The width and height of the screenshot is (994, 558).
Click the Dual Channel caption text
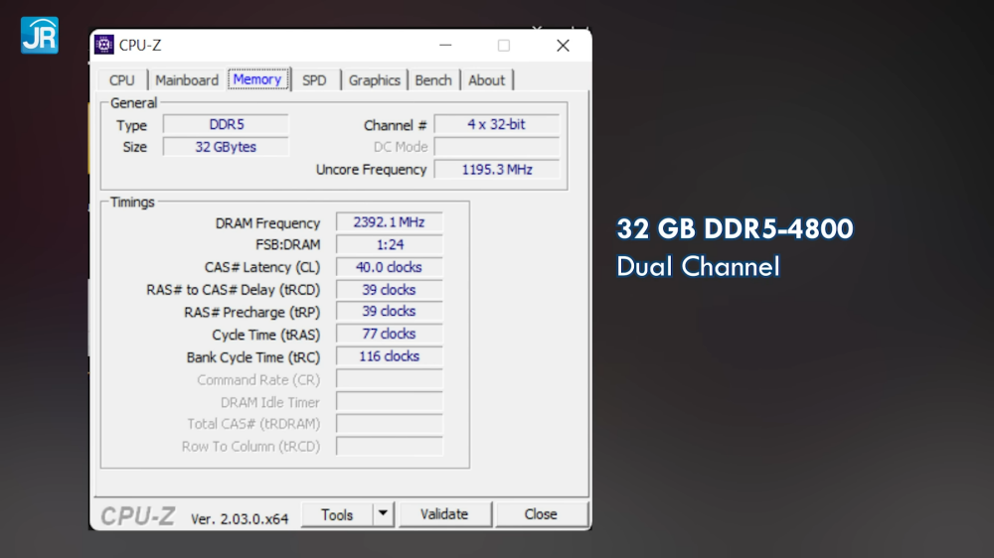698,267
